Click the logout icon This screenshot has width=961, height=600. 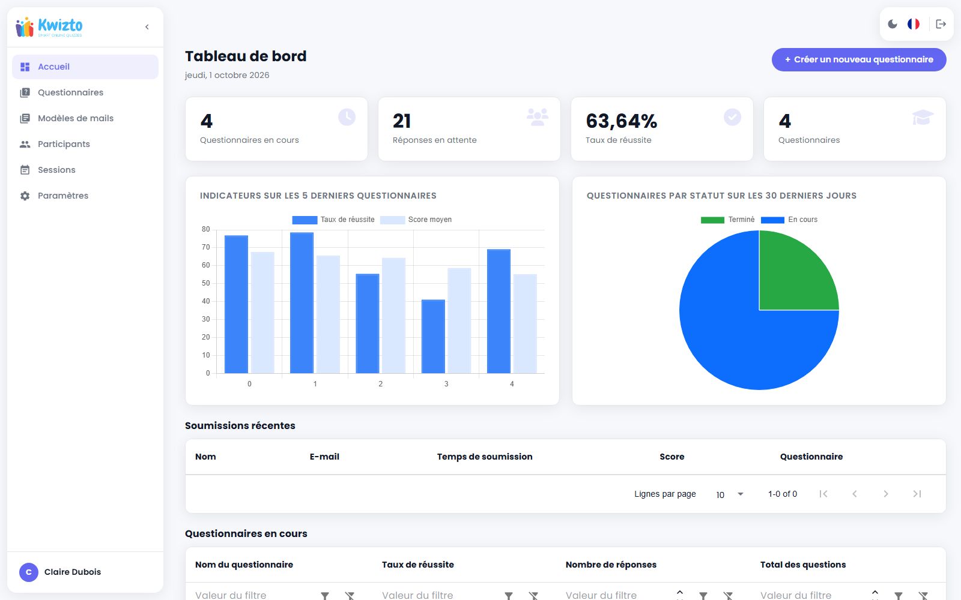[941, 24]
